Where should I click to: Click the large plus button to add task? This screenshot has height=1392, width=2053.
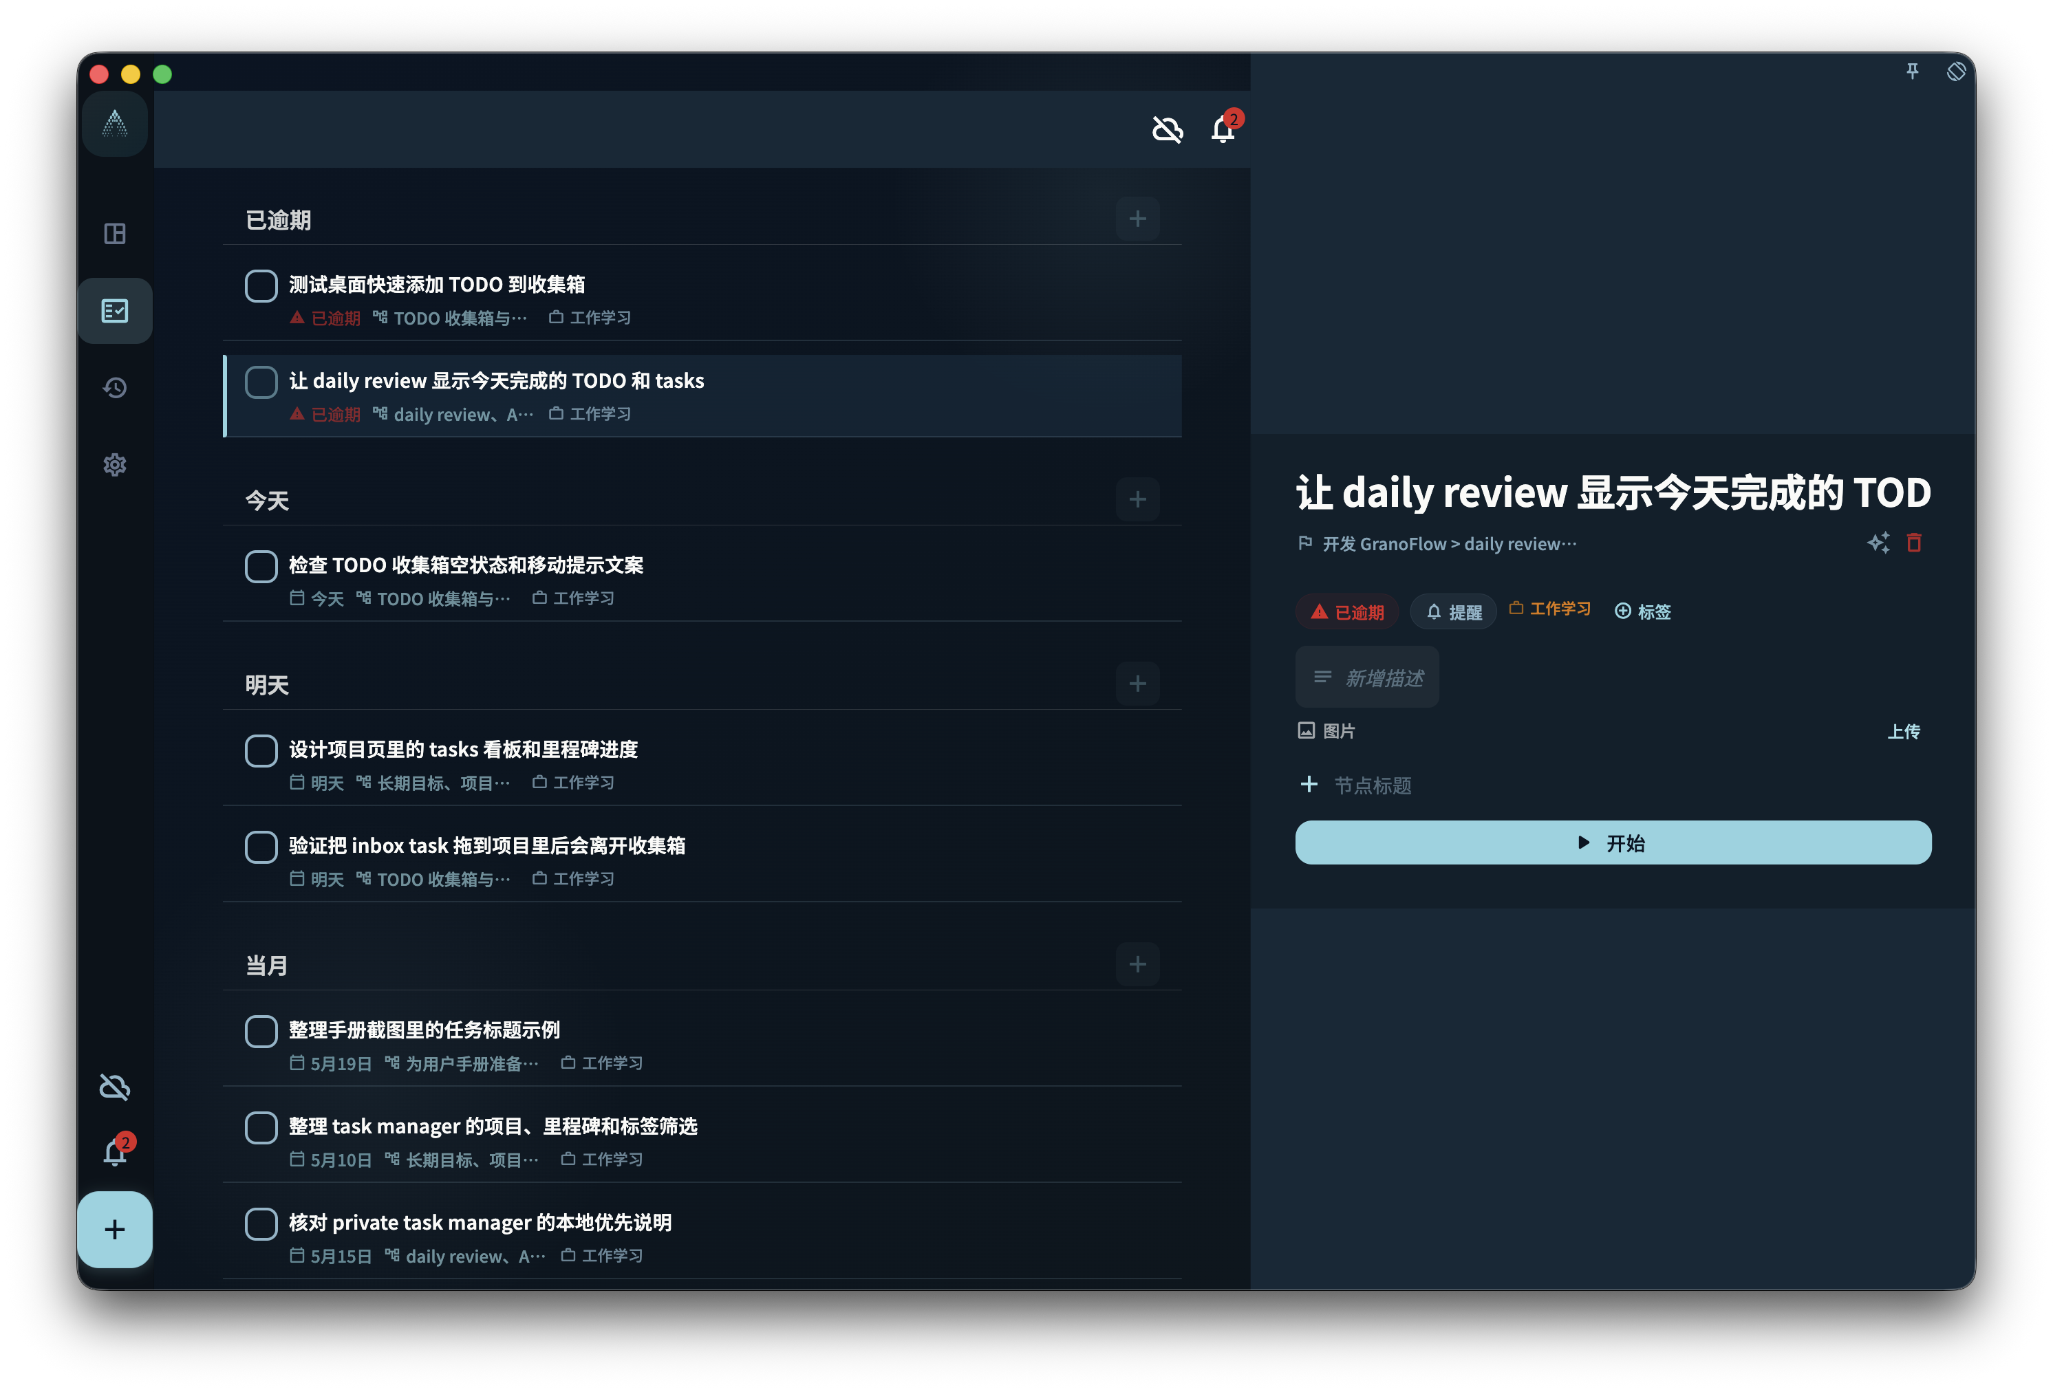(x=115, y=1230)
